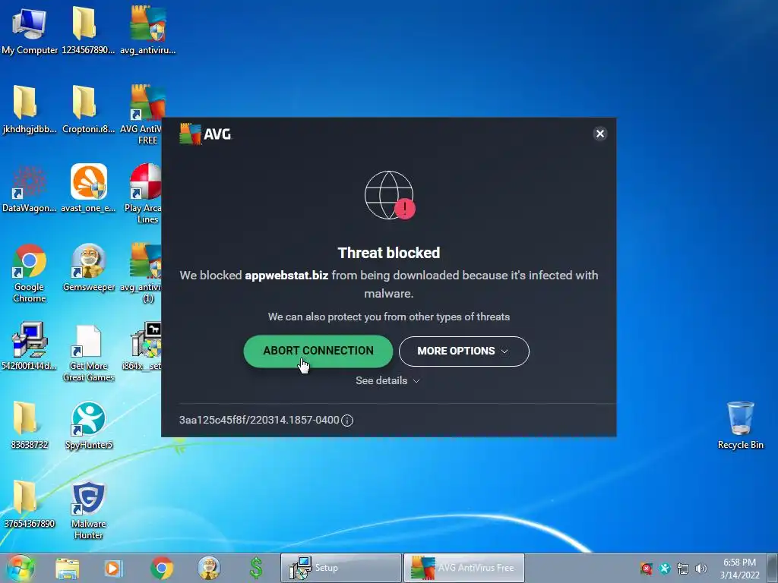Click the SpyHunter tray icon
The image size is (778, 583).
pos(664,569)
